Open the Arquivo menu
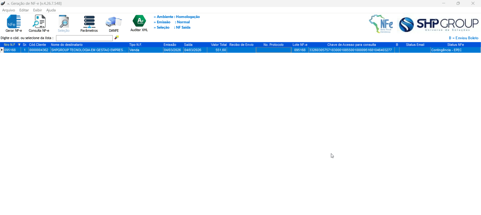The width and height of the screenshot is (481, 215). pos(9,10)
